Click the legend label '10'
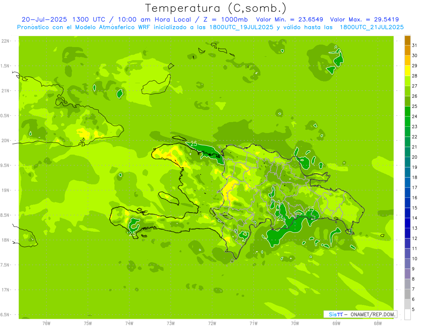Screen dimensions: 424x328 [415, 259]
